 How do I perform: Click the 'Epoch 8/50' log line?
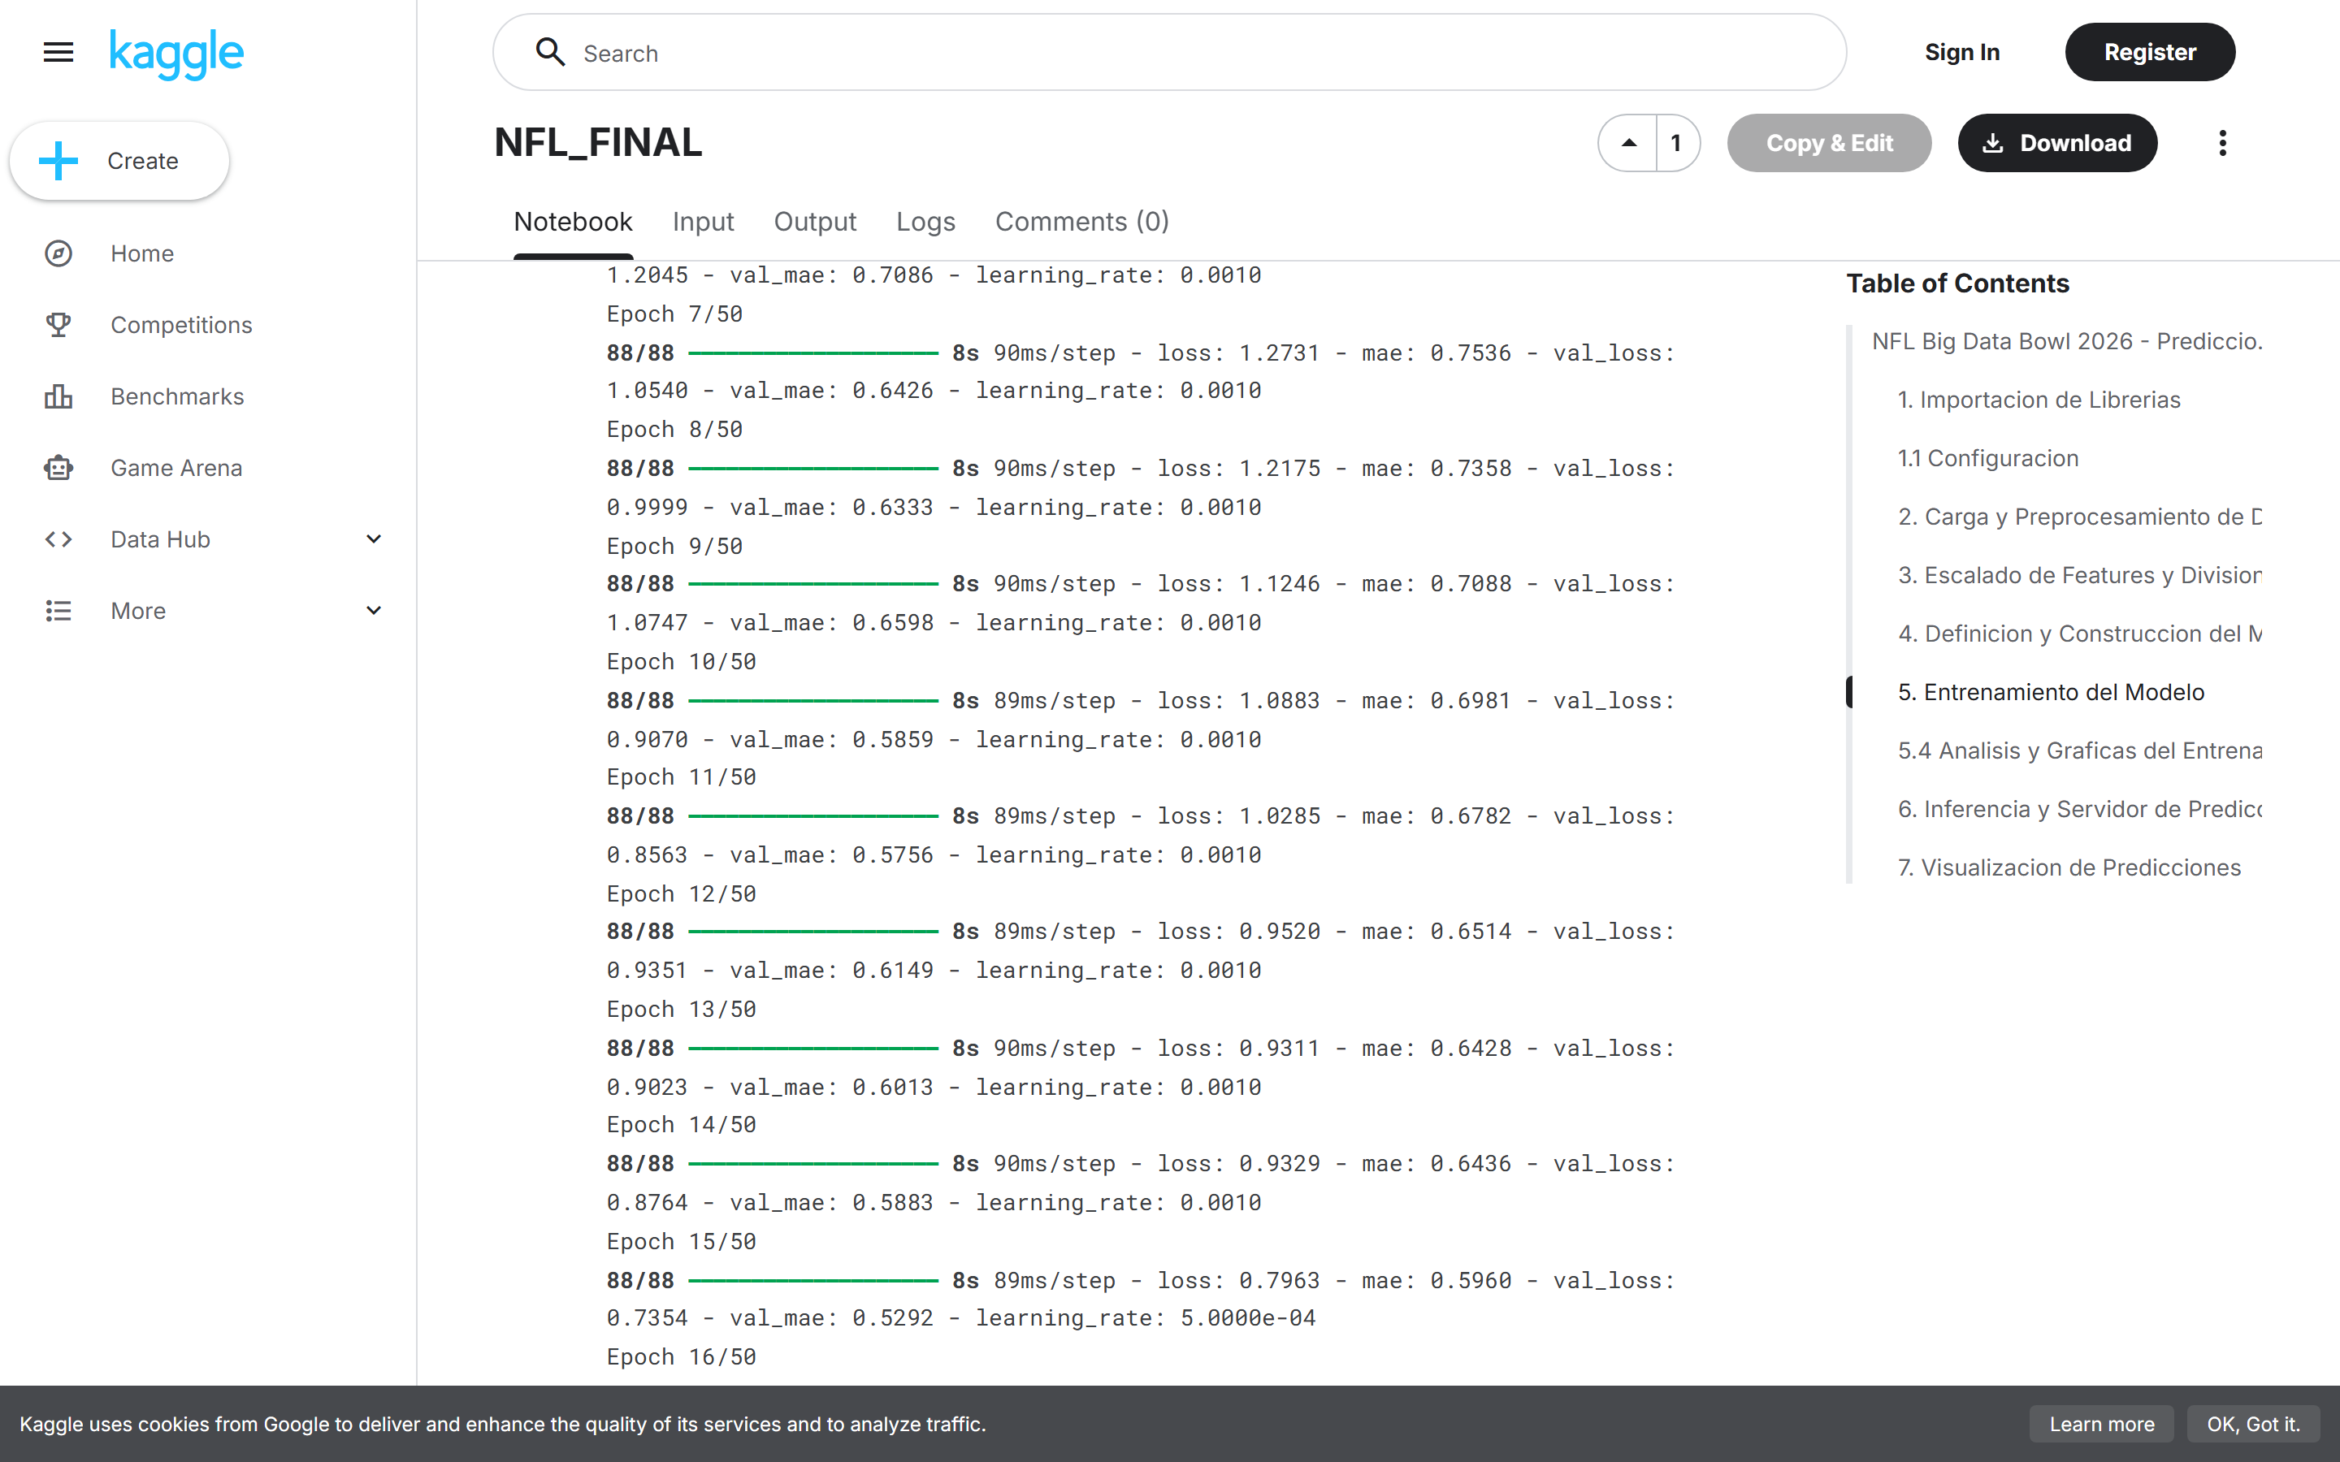click(674, 430)
